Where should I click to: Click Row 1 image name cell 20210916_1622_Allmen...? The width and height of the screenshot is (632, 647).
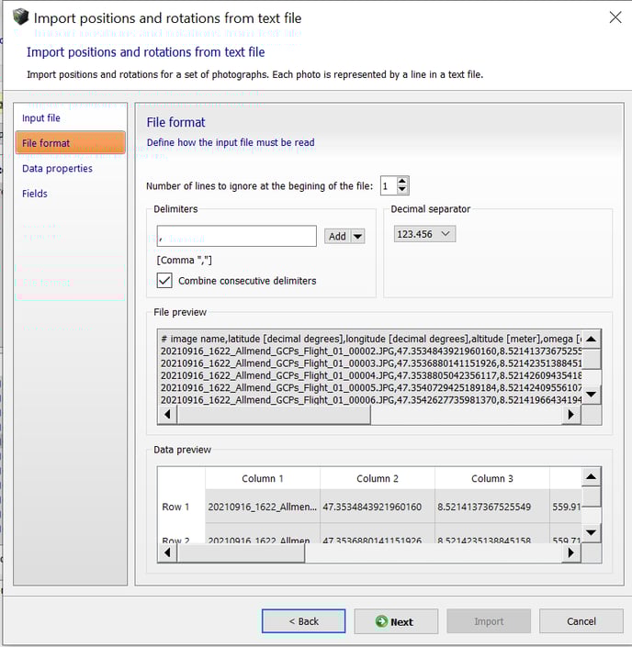pos(263,507)
